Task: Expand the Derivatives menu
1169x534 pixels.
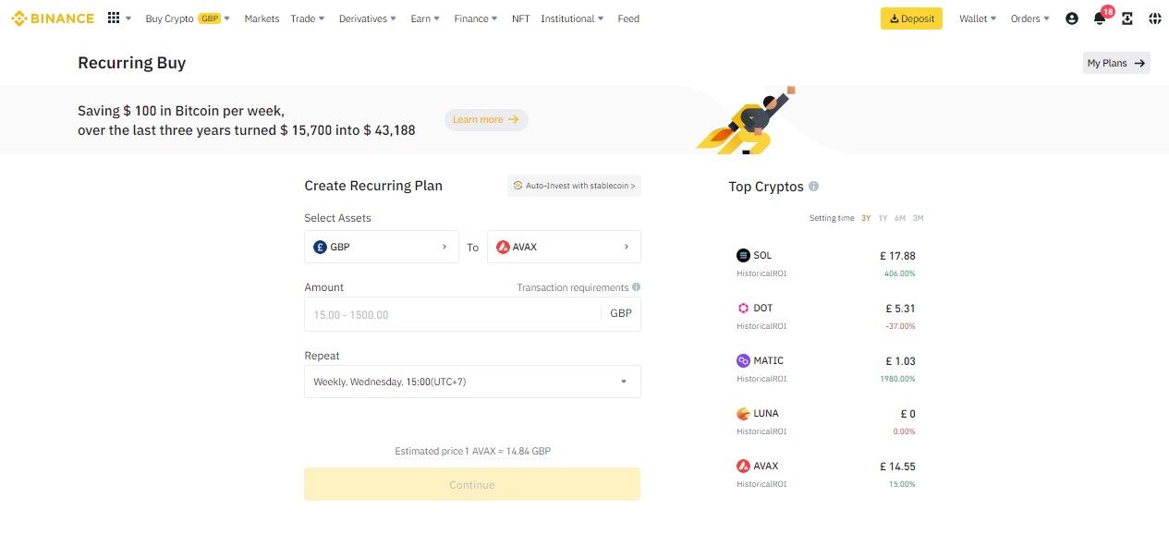Action: (368, 18)
